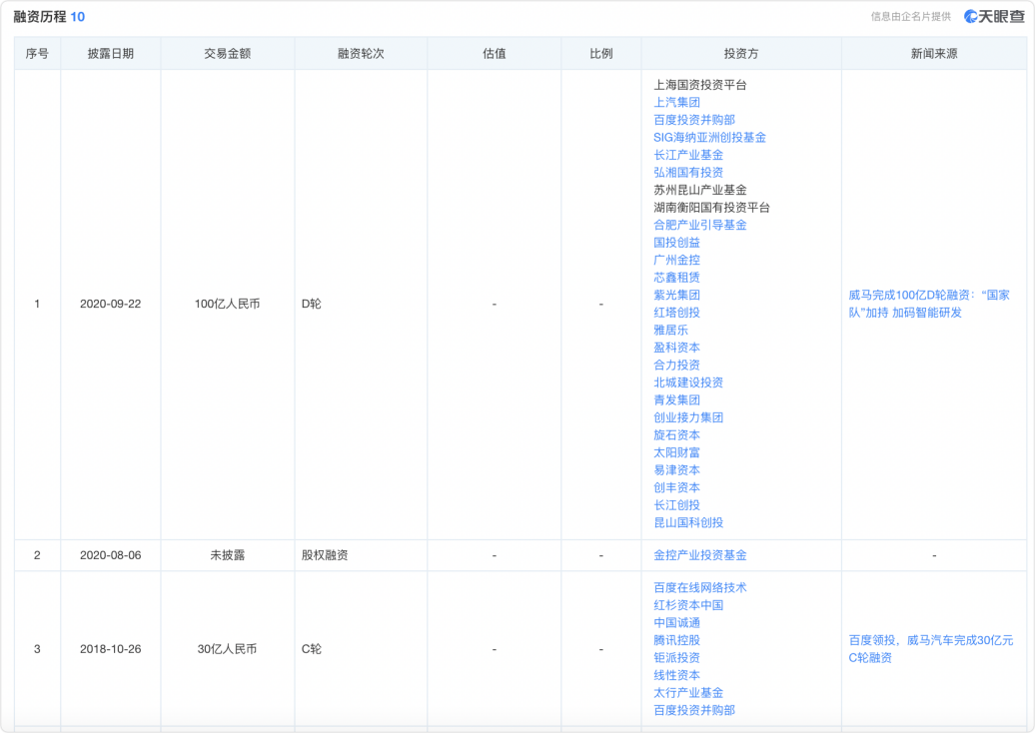Open investor link SIG海纳亚洲创投基金
The image size is (1035, 733).
[709, 137]
